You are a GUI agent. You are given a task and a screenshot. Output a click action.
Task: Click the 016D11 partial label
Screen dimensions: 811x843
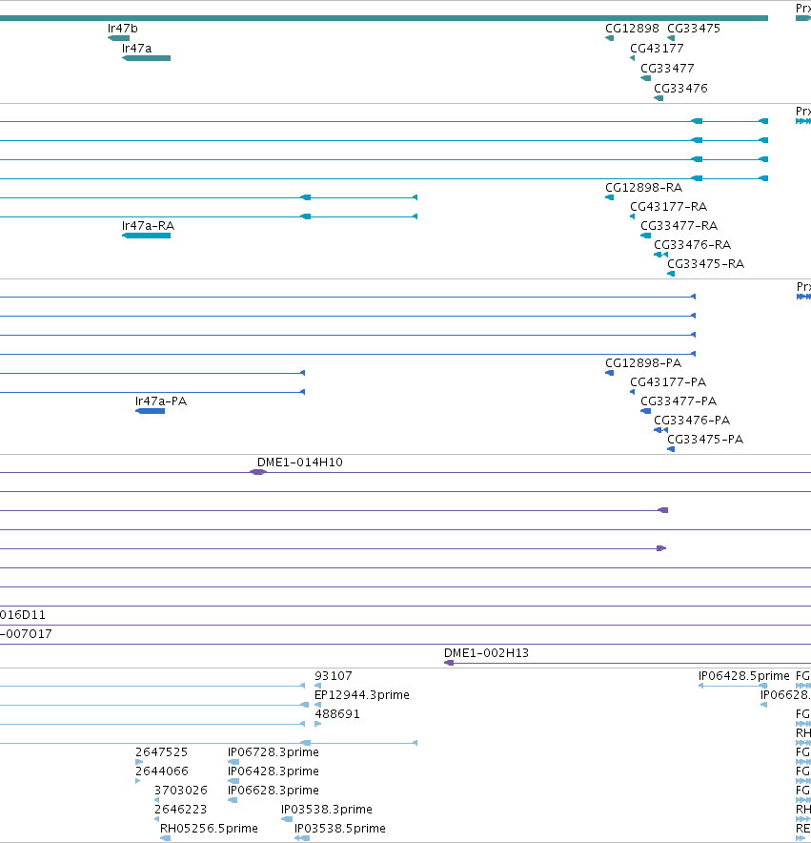pos(23,614)
